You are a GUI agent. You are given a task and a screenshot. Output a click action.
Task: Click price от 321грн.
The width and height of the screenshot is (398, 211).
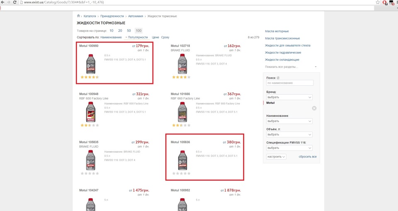pyautogui.click(x=141, y=94)
